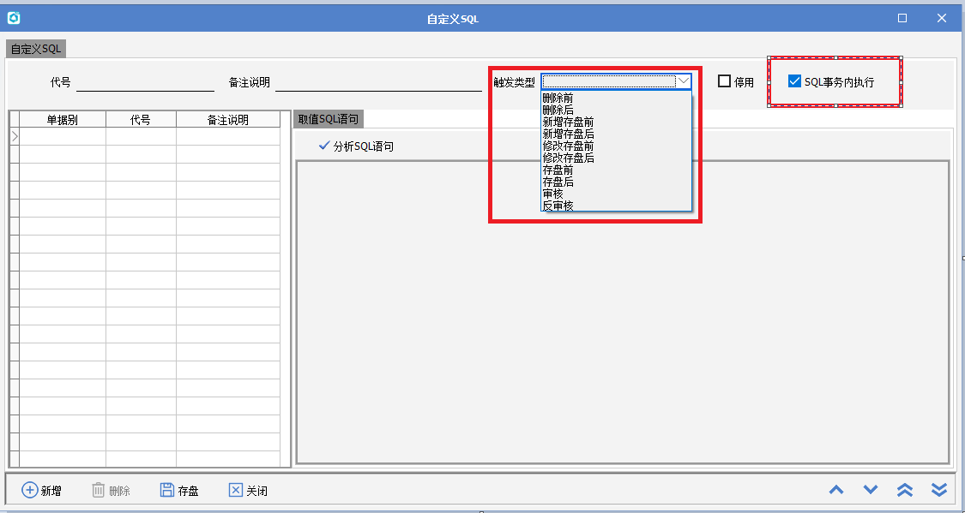The height and width of the screenshot is (513, 965).
Task: Jump to last record double-down arrow
Action: click(x=939, y=490)
